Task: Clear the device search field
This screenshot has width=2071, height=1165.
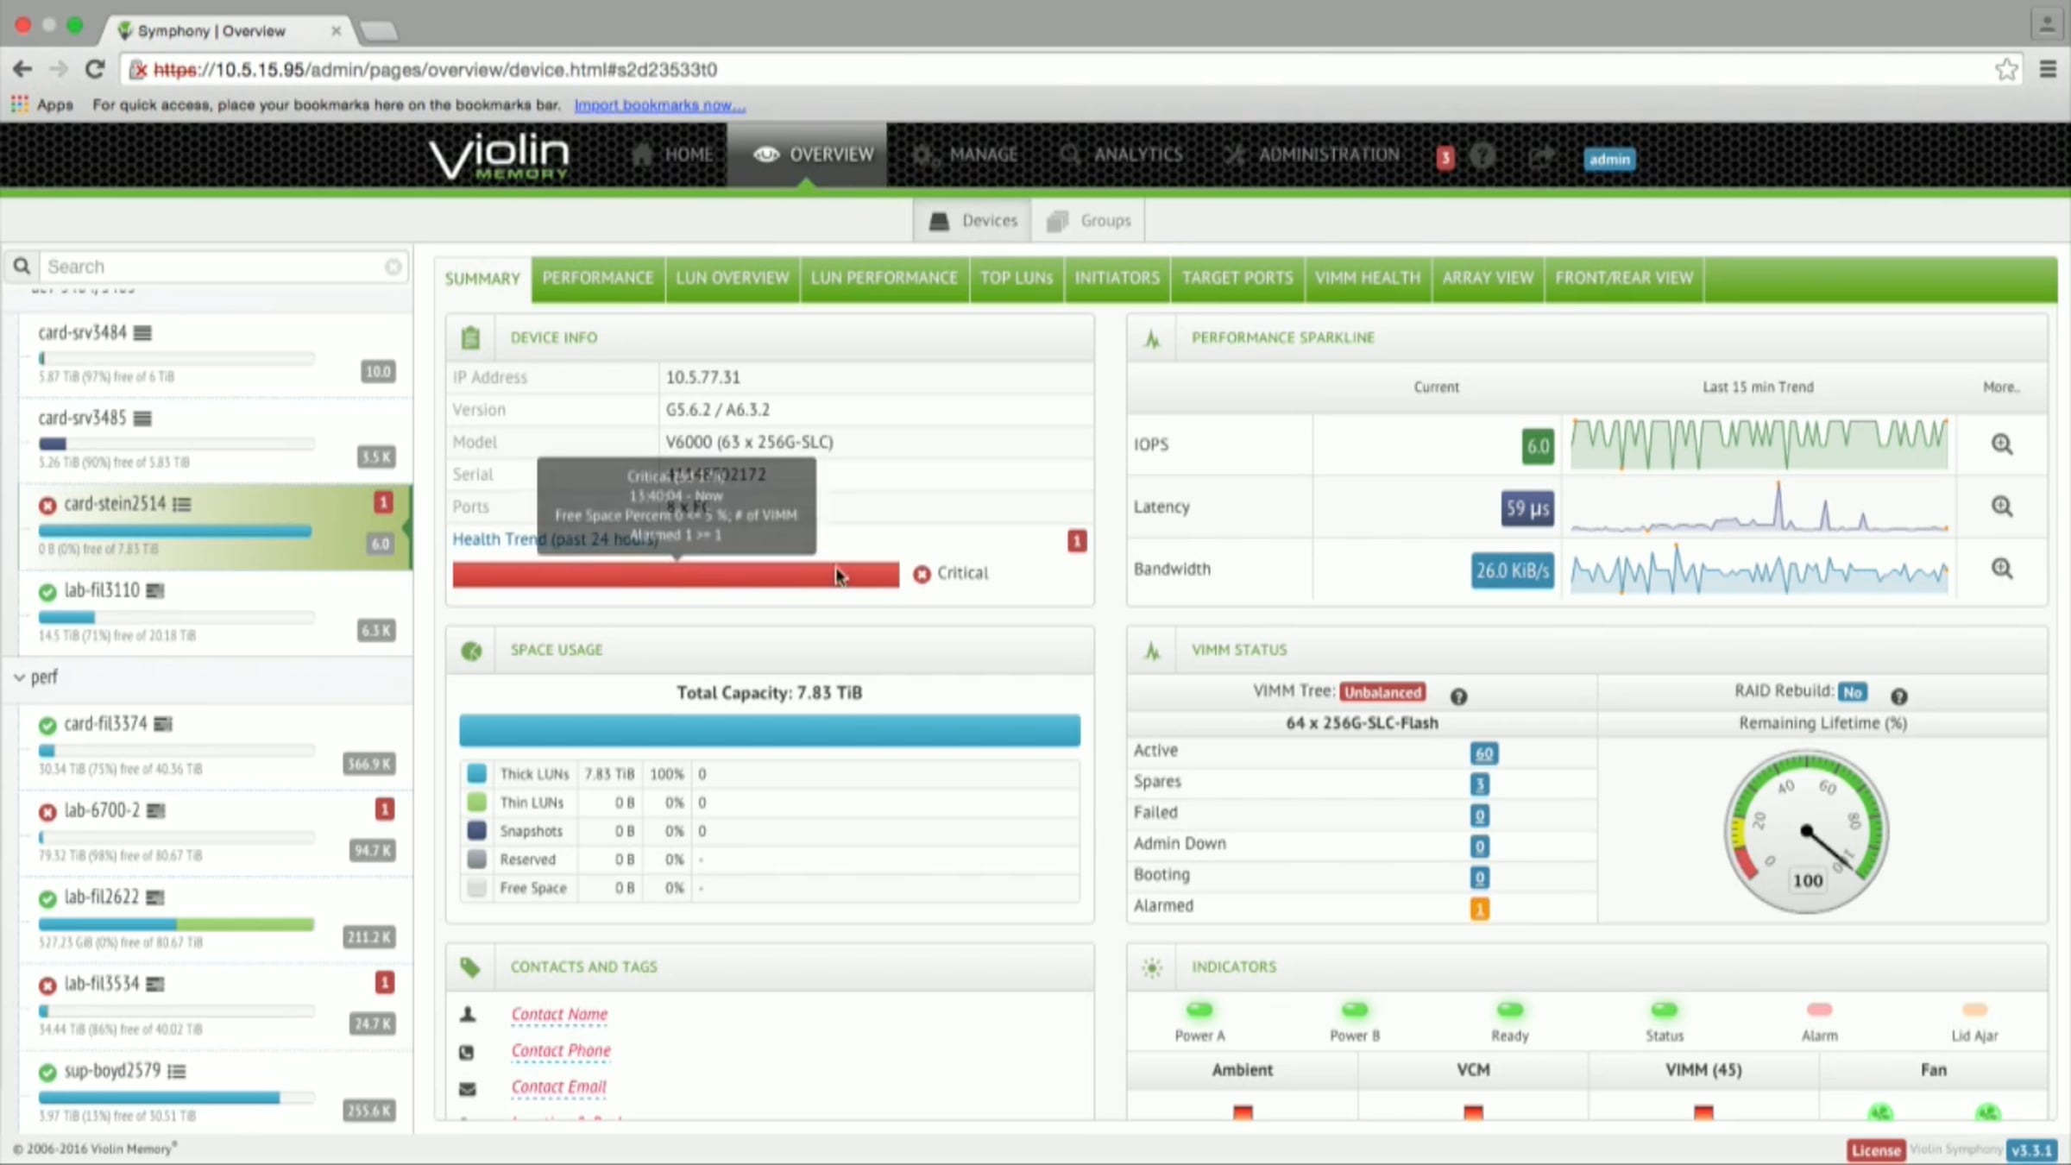Action: click(393, 267)
